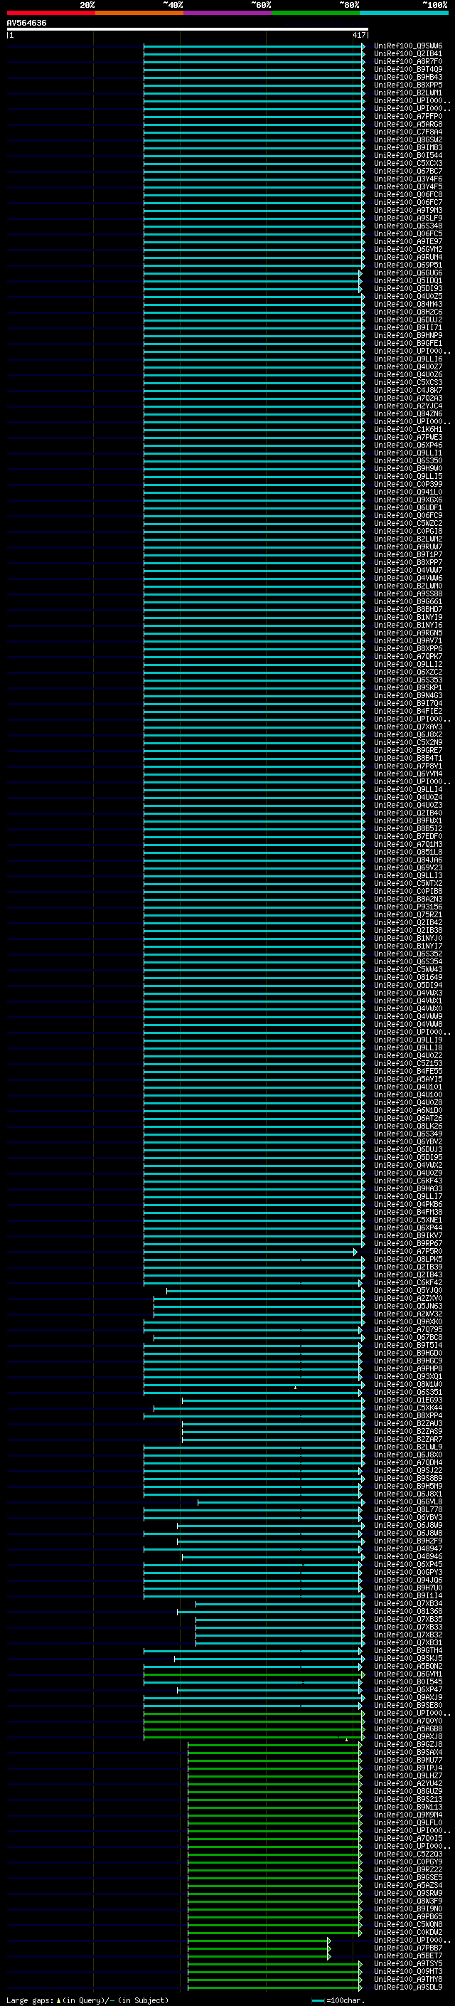
Task: Select the UniRef100_Q6GUG6 label
Action: click(408, 273)
